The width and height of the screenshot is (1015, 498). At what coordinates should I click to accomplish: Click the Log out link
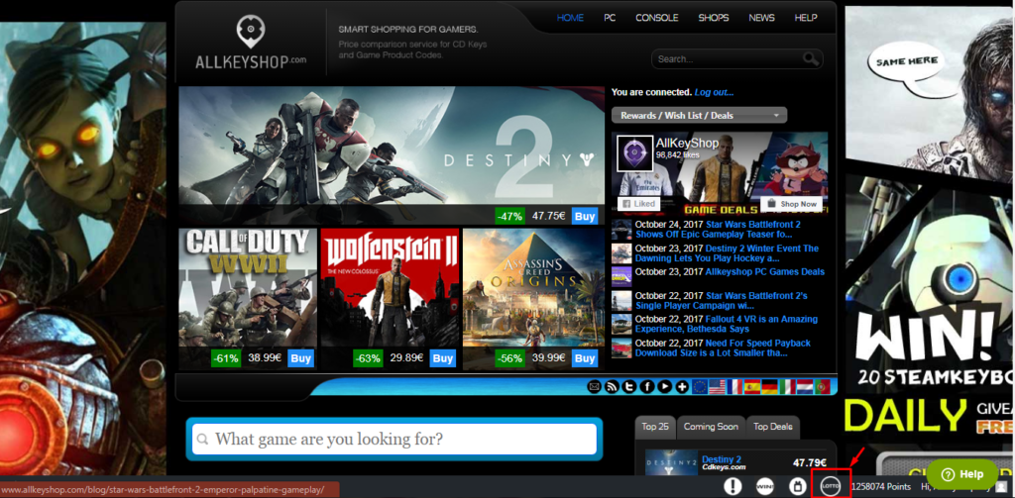[714, 92]
